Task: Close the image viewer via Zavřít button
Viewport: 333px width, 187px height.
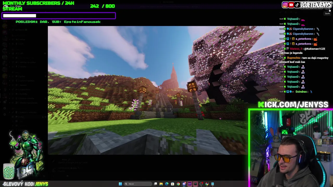Action: pos(327,14)
